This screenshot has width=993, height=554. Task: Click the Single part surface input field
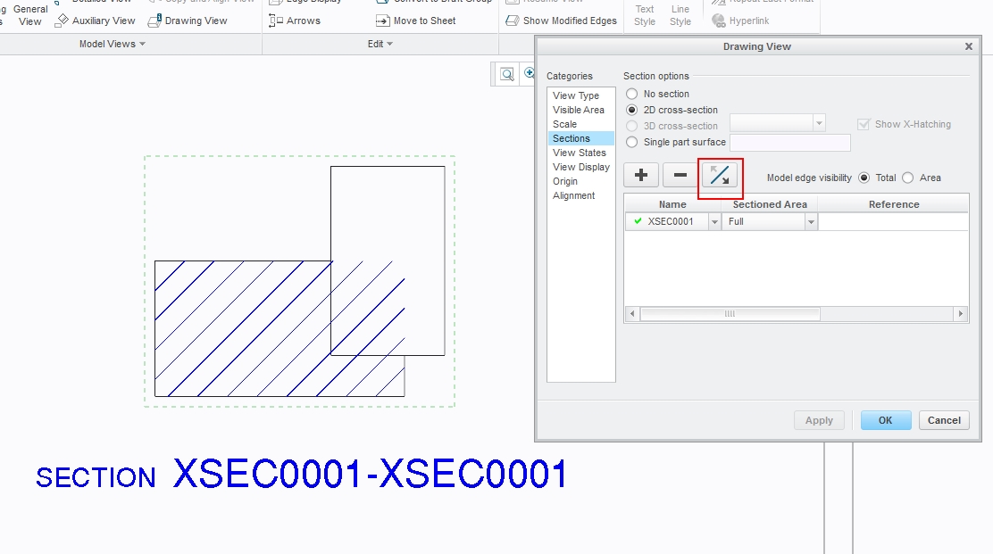(789, 143)
